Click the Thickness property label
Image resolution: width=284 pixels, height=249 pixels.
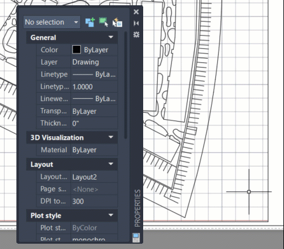(x=53, y=123)
